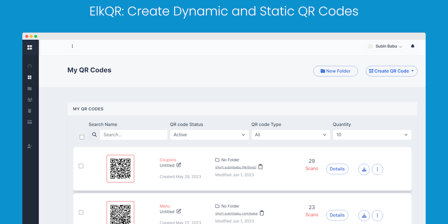
Task: View Details of the Menu QR code
Action: pos(337,215)
